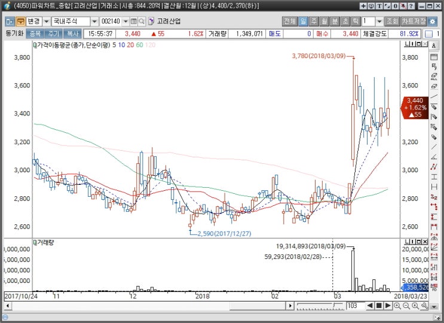Click the 차트저장 save chart button
This screenshot has width=444, height=323.
coord(414,22)
